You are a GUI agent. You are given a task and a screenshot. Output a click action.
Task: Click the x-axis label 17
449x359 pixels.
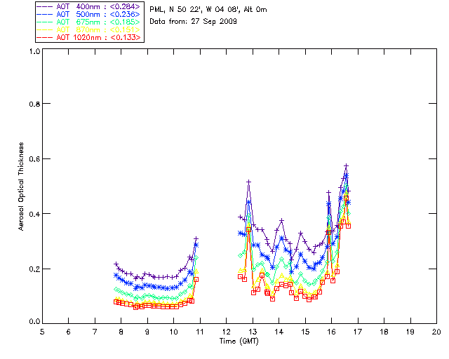point(358,332)
